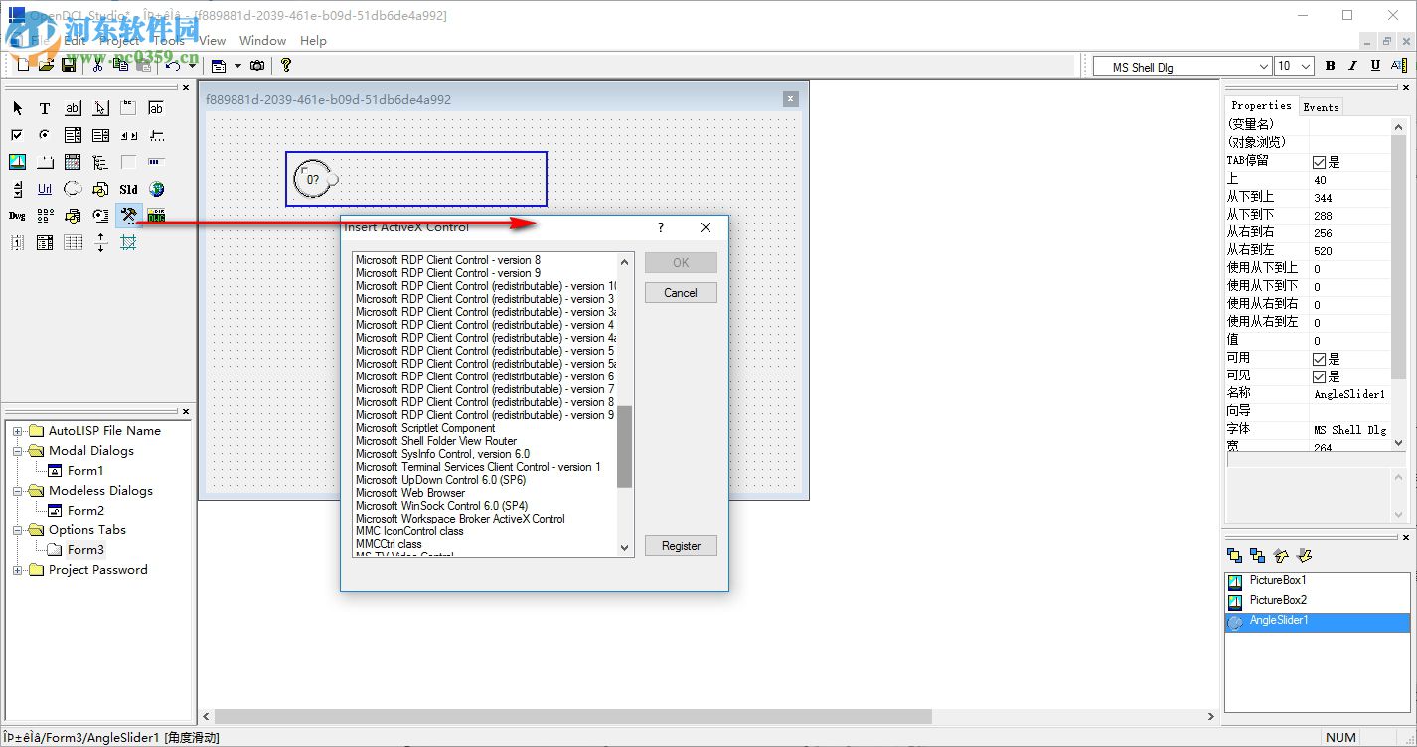1417x747 pixels.
Task: Pick the Dwg preview control tool
Action: coord(17,216)
